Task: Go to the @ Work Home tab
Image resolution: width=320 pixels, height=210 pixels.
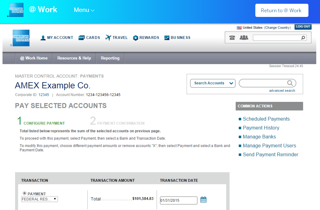Action: (34, 58)
